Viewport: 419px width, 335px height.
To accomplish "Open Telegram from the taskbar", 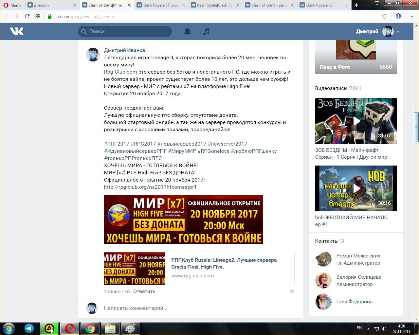I will click(x=29, y=328).
